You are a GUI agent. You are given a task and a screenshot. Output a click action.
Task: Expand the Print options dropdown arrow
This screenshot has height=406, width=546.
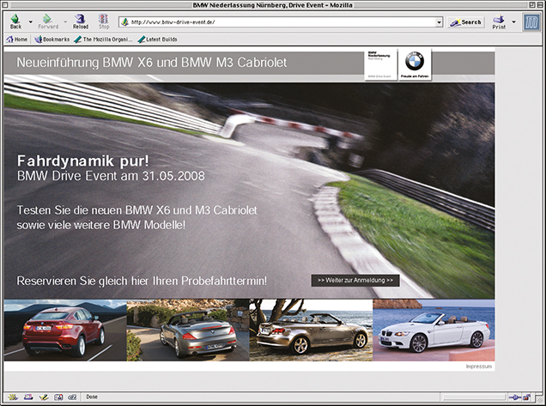513,21
